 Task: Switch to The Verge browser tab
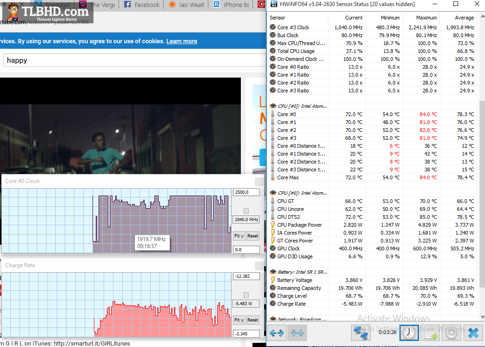[98, 5]
